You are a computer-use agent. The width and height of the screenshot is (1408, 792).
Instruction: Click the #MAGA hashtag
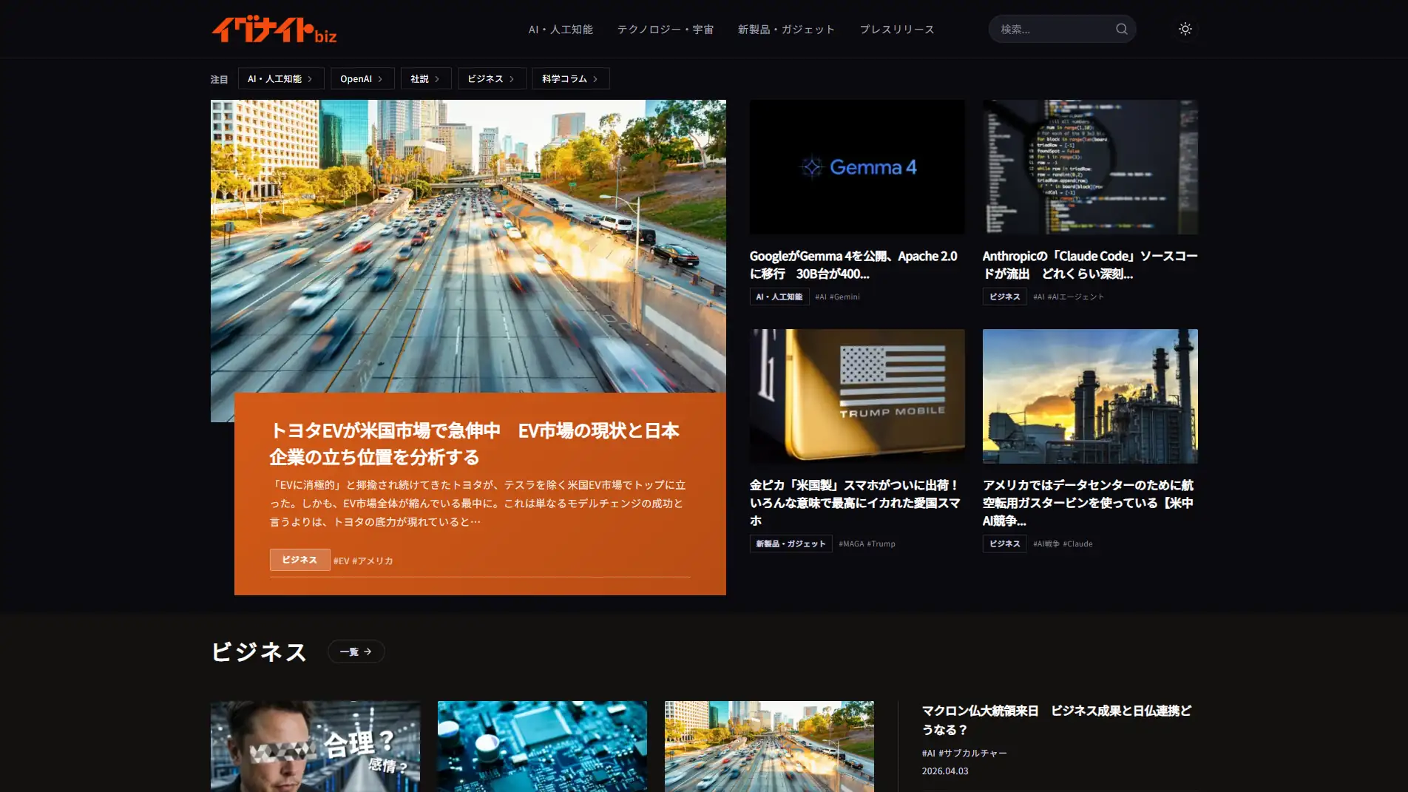[851, 544]
